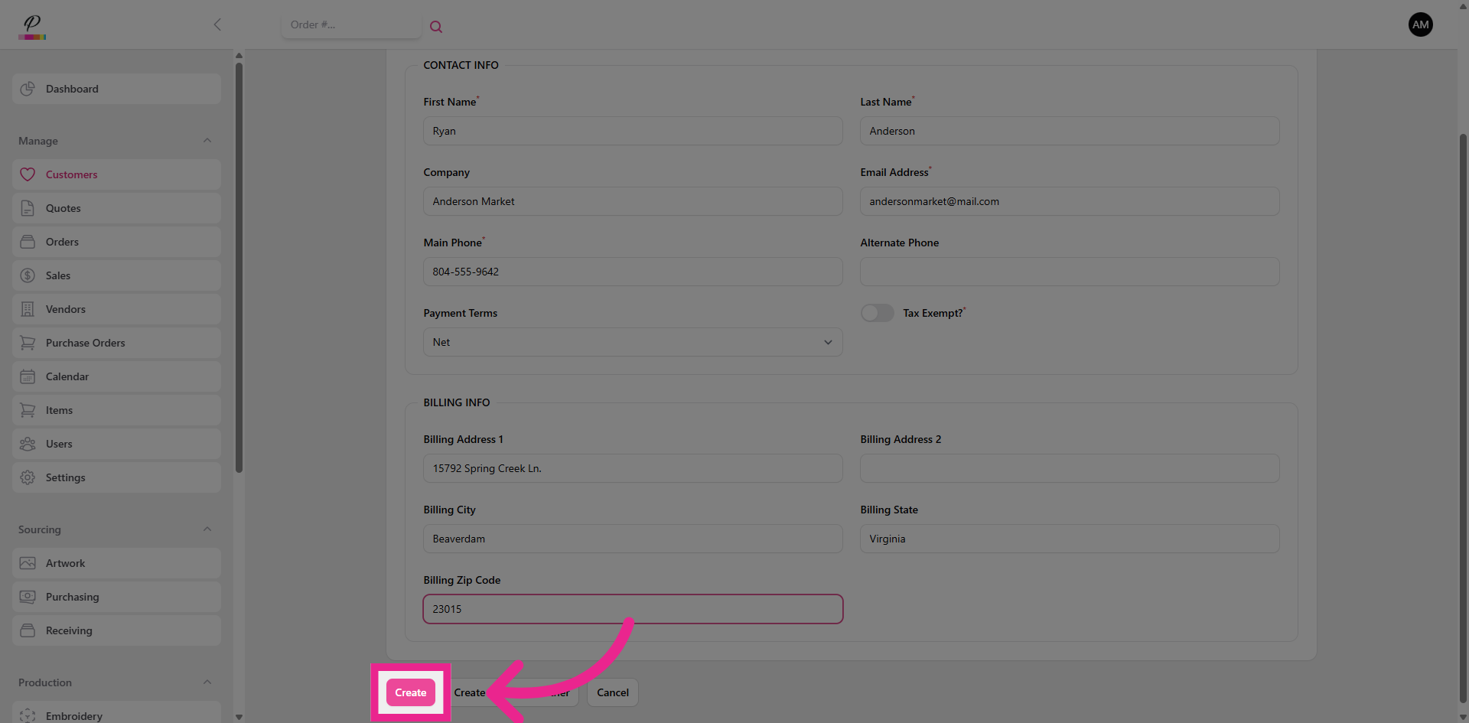Image resolution: width=1469 pixels, height=723 pixels.
Task: Cancel the customer form
Action: click(x=612, y=692)
